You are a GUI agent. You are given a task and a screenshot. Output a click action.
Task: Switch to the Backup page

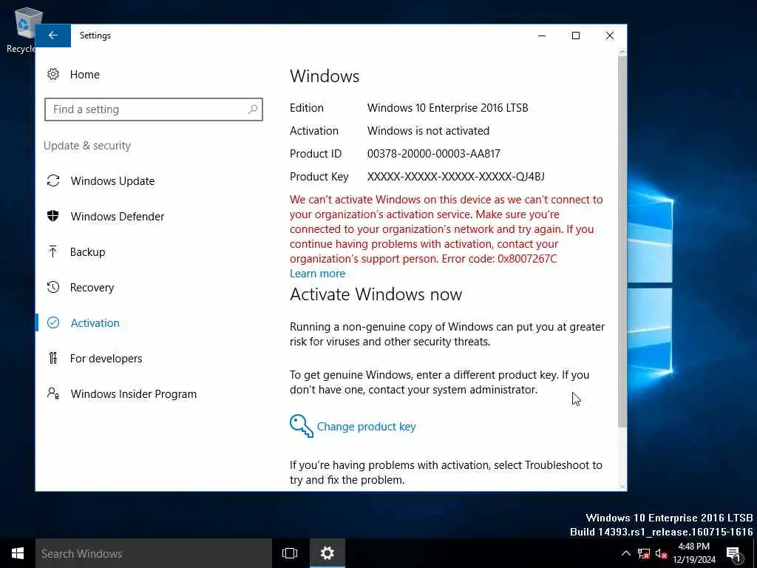coord(87,252)
